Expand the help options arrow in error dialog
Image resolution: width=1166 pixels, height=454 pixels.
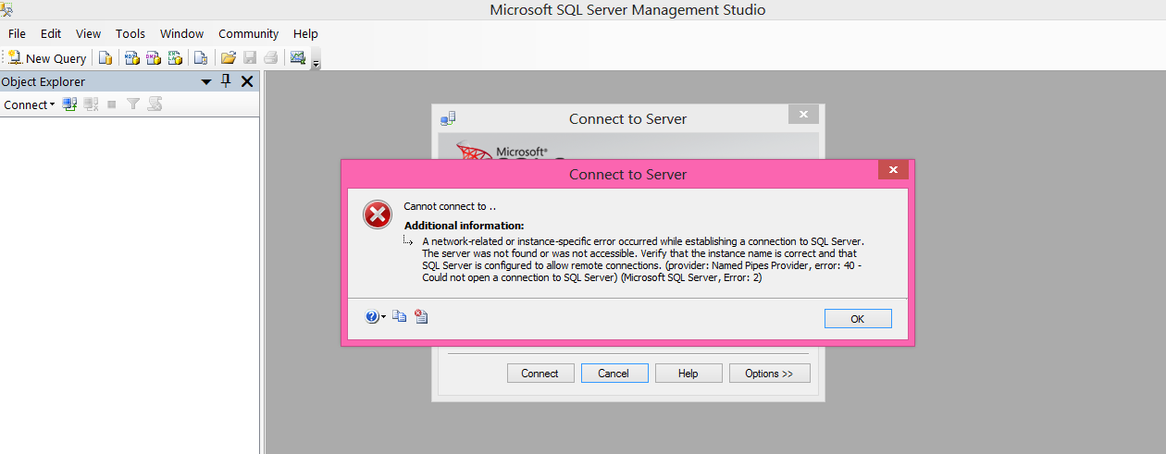pyautogui.click(x=383, y=317)
